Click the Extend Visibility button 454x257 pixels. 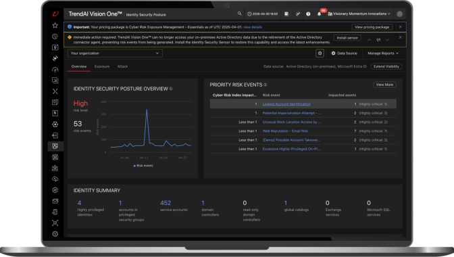click(x=386, y=66)
